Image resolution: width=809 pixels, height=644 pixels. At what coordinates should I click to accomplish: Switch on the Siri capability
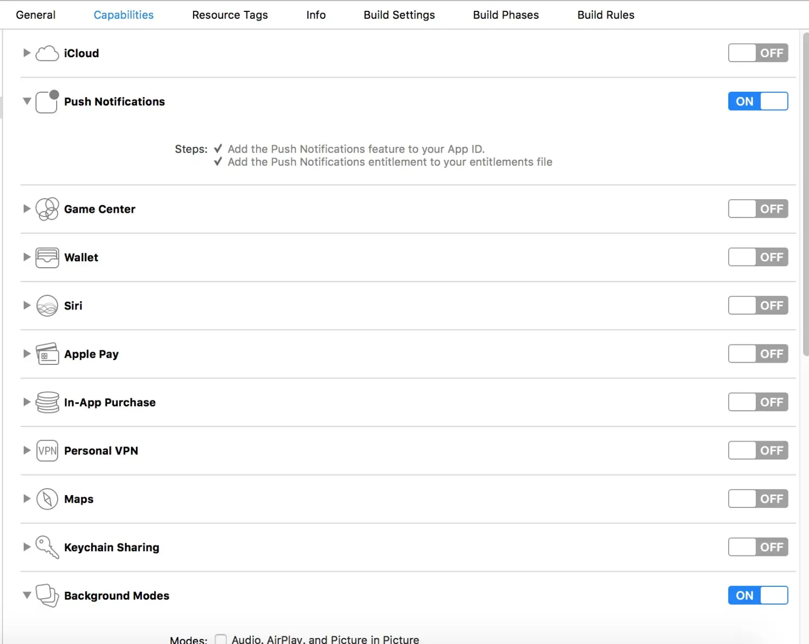(x=758, y=306)
